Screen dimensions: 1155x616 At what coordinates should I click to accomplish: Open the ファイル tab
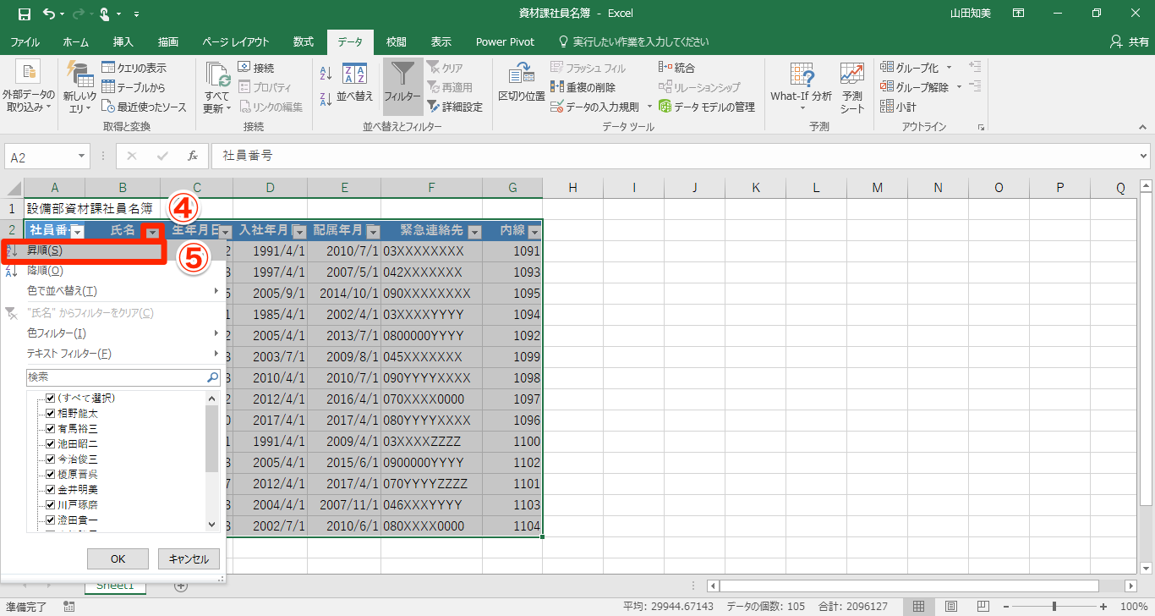(x=25, y=41)
